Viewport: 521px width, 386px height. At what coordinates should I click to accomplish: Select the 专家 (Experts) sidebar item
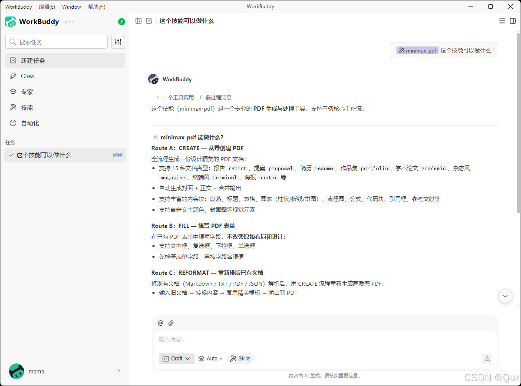pyautogui.click(x=27, y=92)
